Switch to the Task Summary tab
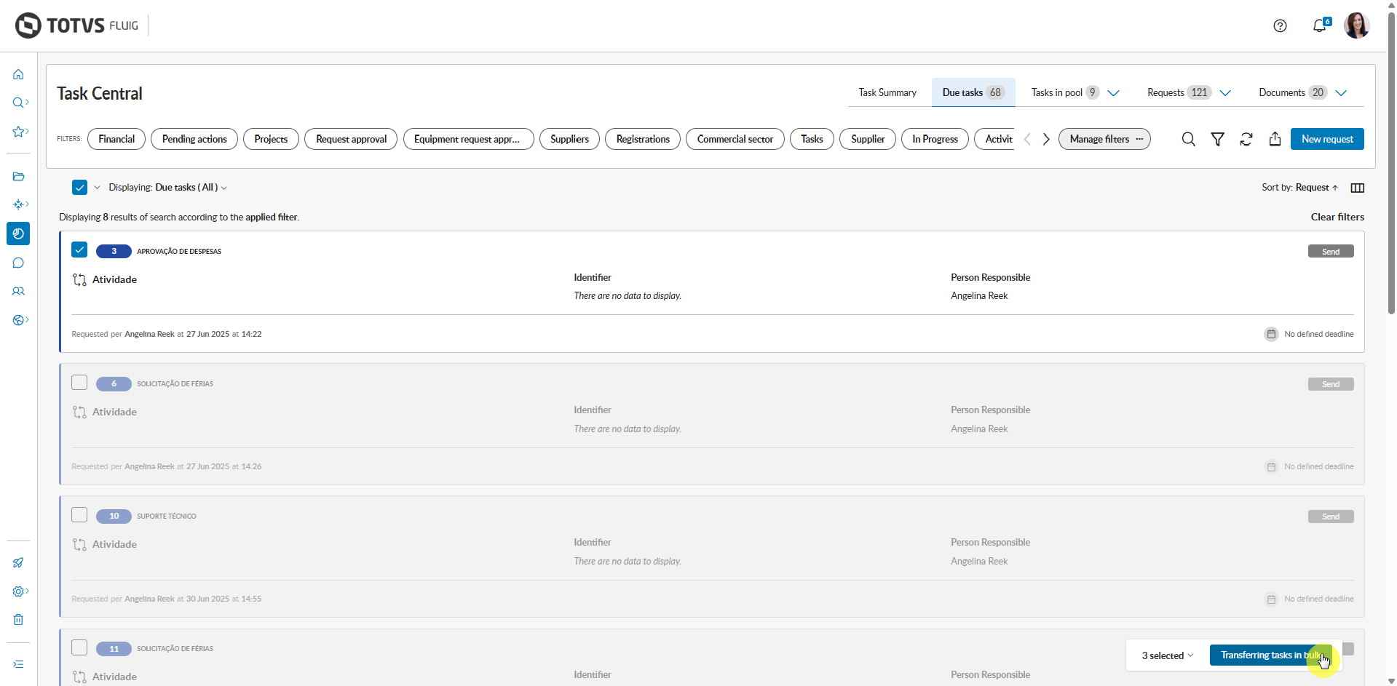The width and height of the screenshot is (1397, 686). click(887, 92)
